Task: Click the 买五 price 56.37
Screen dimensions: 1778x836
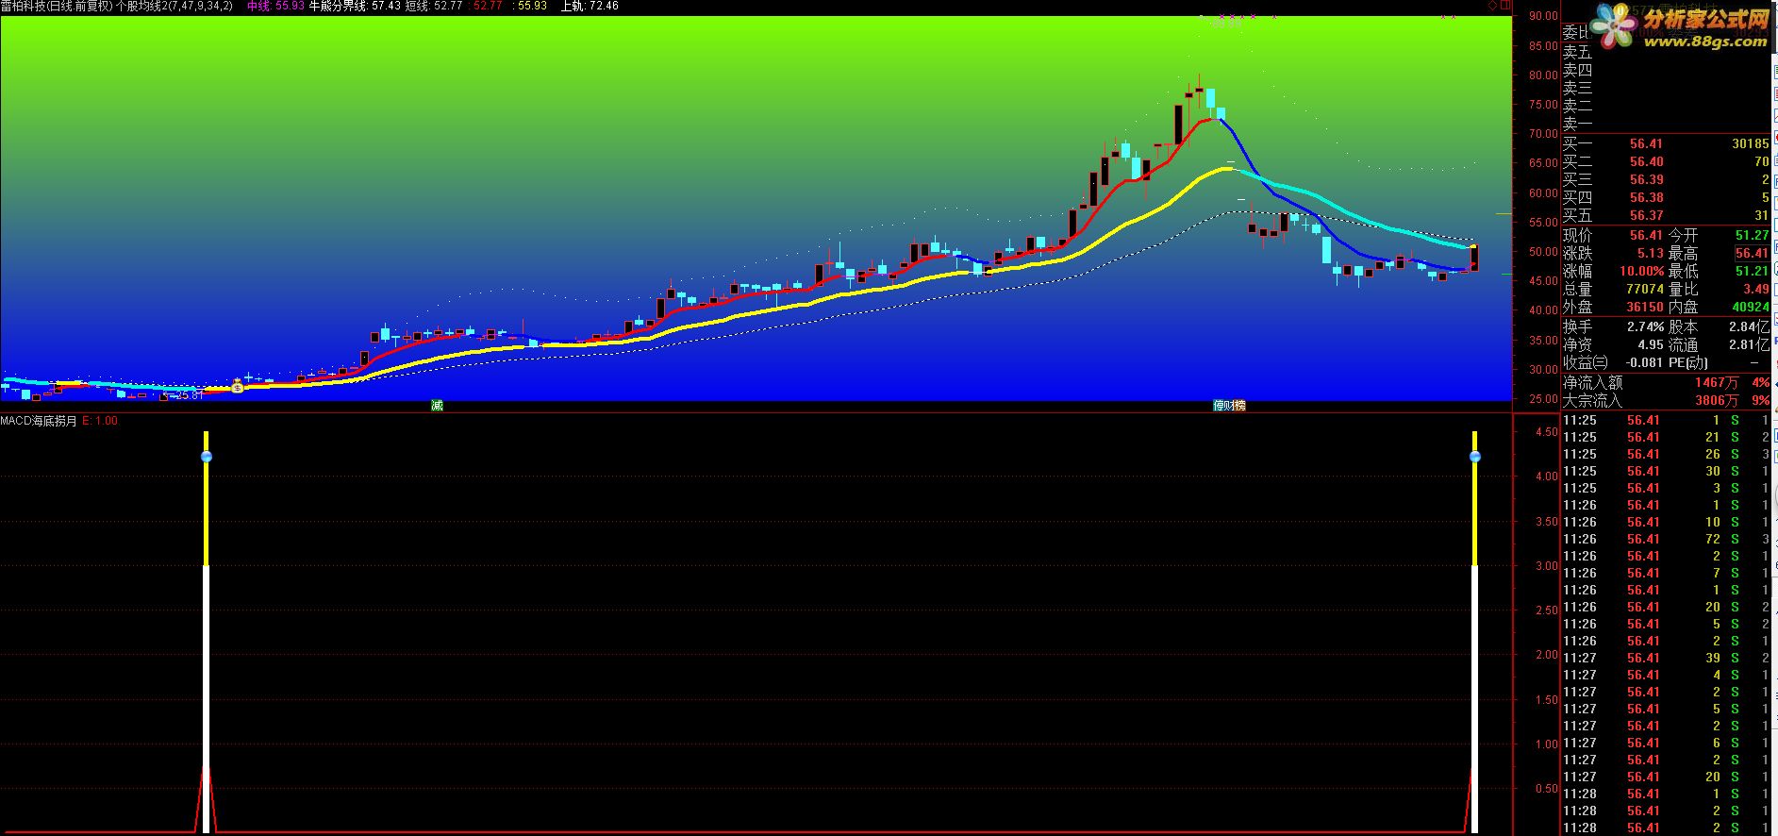Action: tap(1646, 216)
